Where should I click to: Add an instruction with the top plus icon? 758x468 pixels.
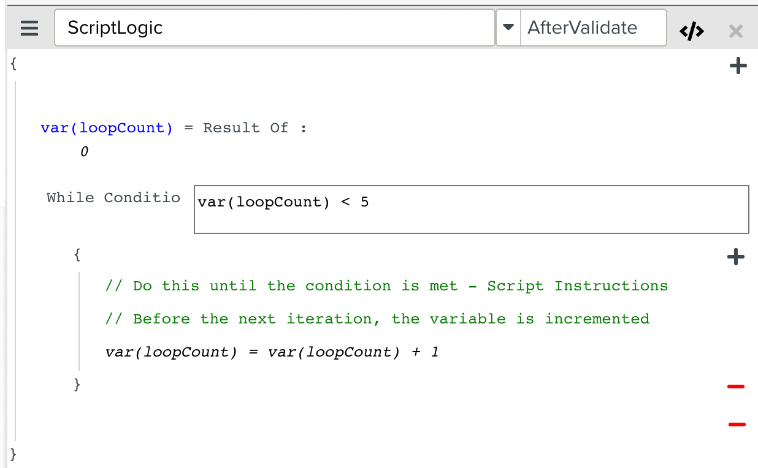pos(738,66)
